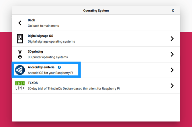Open the info icon next to Android by emteria

pos(59,67)
